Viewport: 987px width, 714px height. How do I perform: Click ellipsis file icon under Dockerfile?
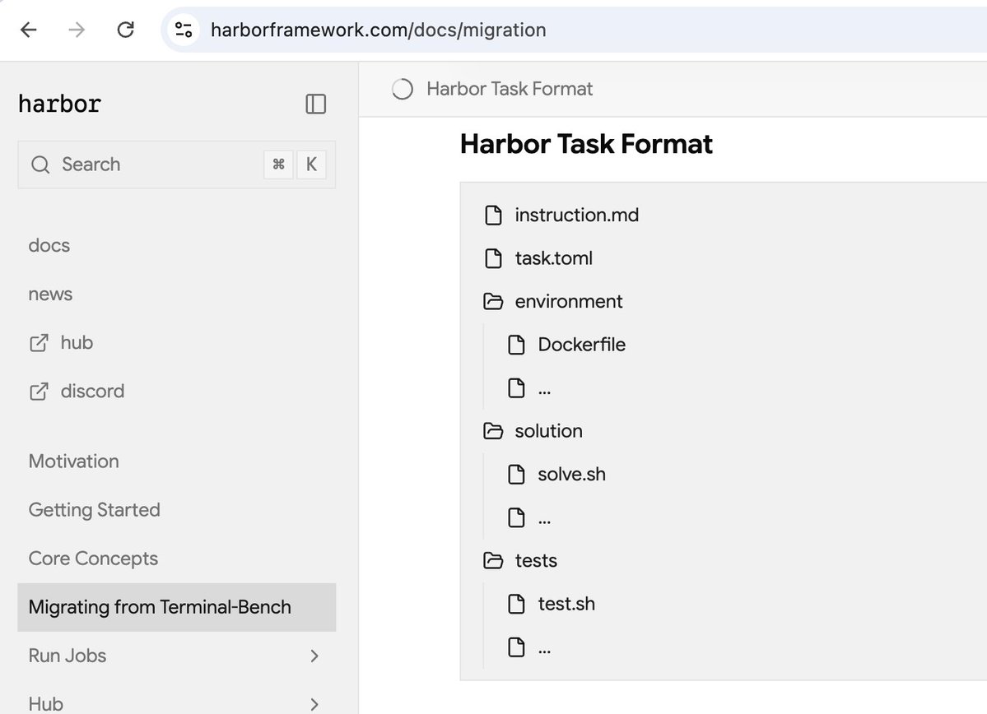516,388
